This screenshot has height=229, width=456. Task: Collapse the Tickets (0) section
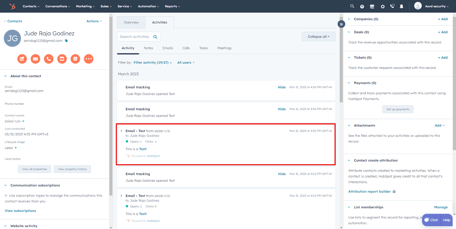(349, 58)
